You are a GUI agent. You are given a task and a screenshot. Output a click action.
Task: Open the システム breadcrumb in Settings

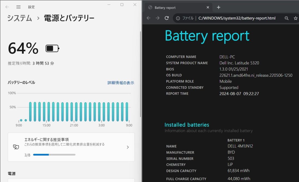[x=19, y=18]
